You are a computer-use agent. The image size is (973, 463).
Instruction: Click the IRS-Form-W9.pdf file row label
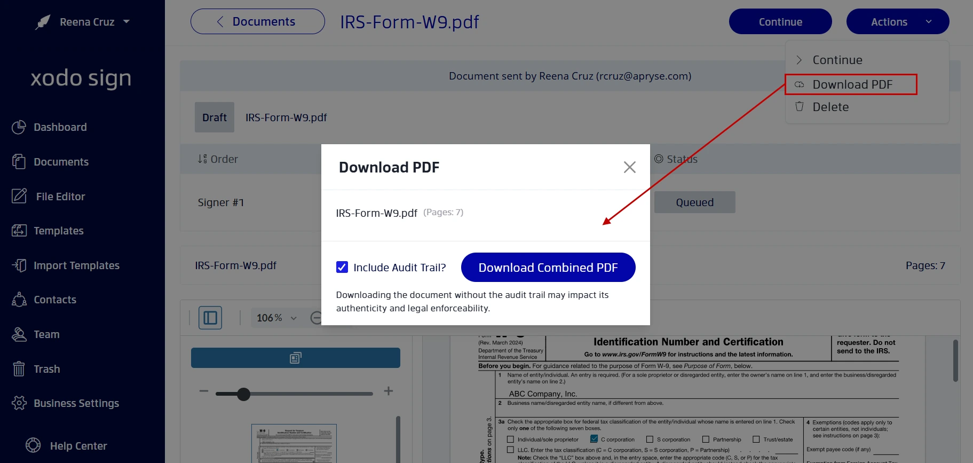235,265
